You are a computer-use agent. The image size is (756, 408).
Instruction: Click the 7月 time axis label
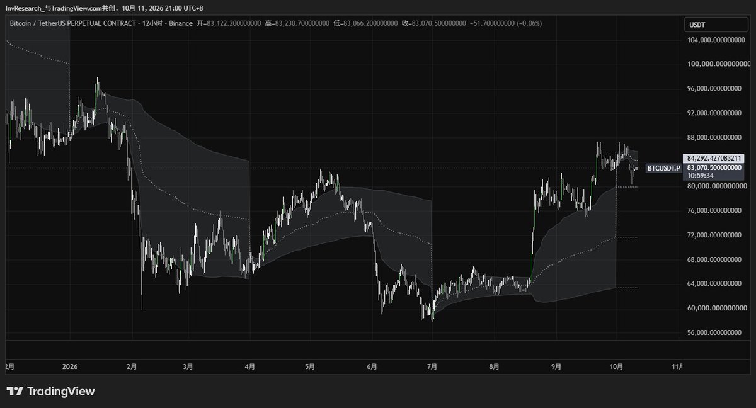(432, 366)
